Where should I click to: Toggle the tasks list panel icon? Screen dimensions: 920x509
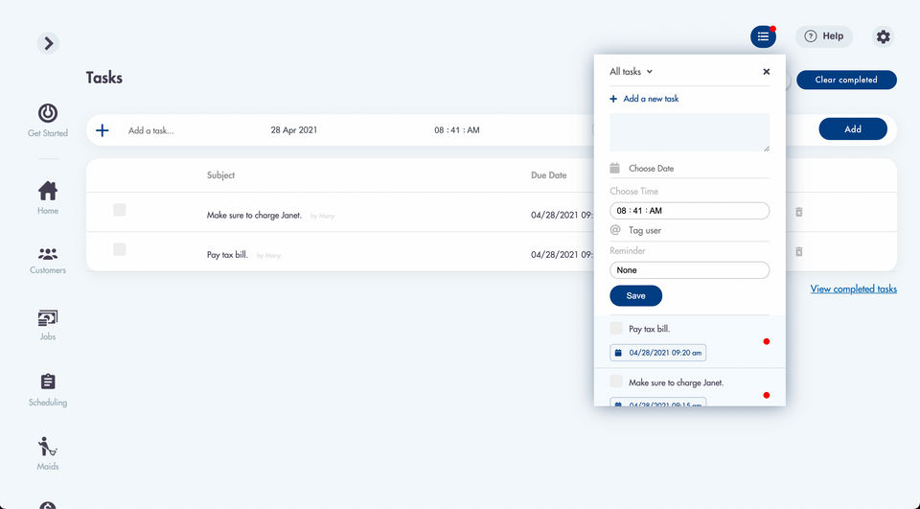tap(763, 36)
